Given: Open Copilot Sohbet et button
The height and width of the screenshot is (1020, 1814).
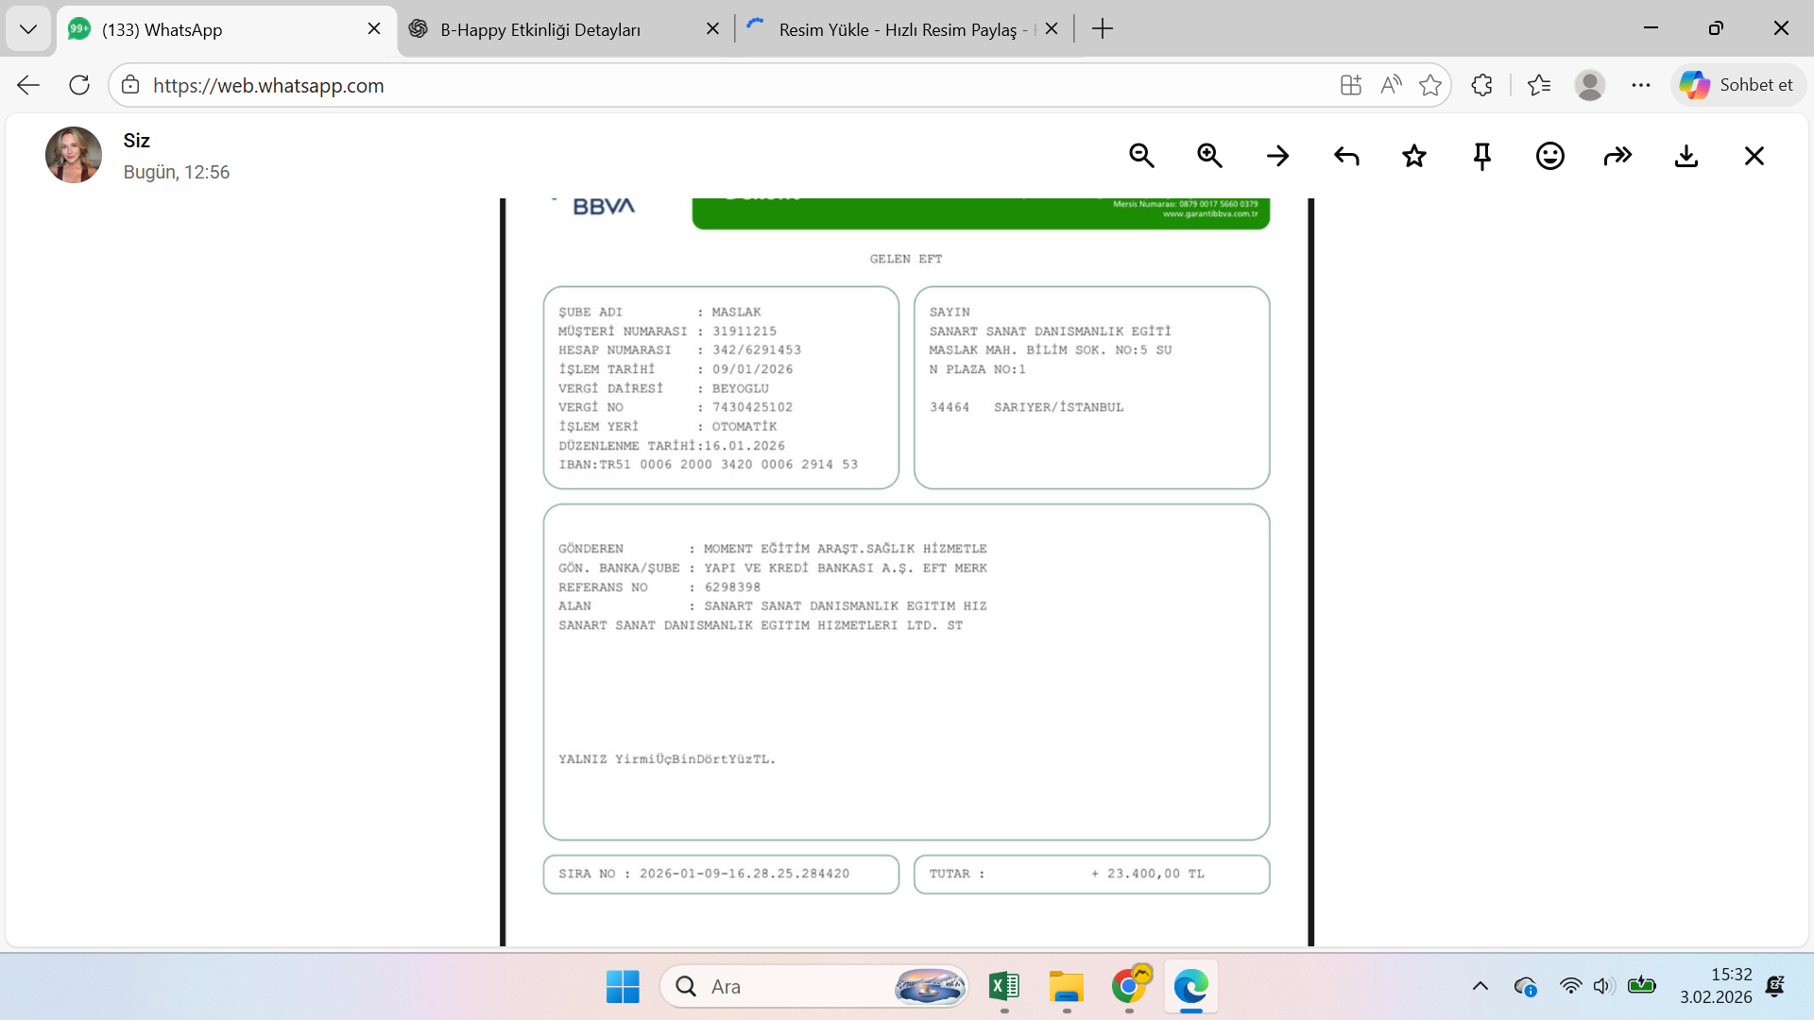Looking at the screenshot, I should pos(1737,85).
